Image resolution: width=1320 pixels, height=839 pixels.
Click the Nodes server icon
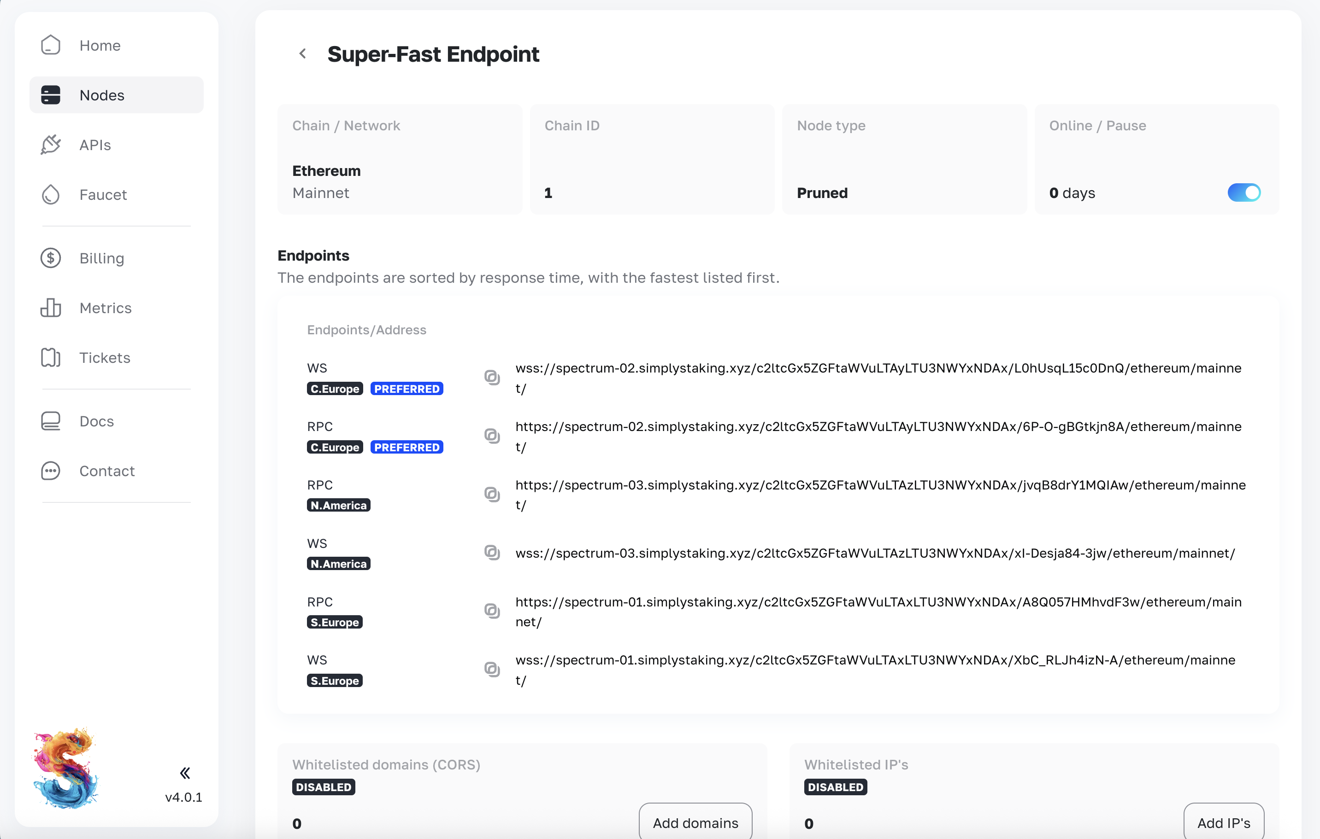(50, 95)
